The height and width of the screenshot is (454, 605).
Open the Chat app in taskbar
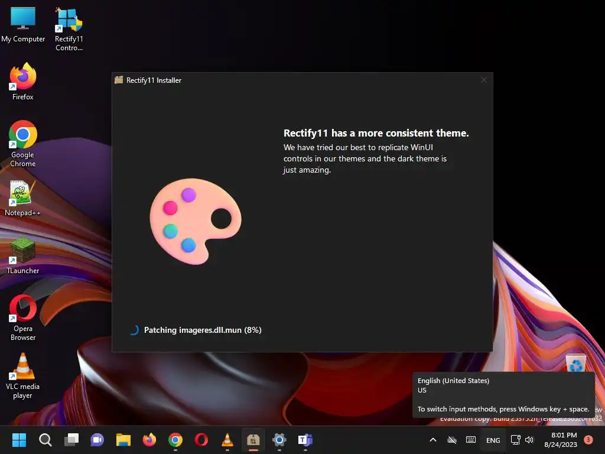pyautogui.click(x=97, y=440)
